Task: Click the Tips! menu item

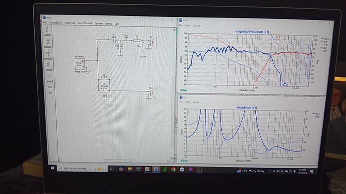Action: point(116,24)
